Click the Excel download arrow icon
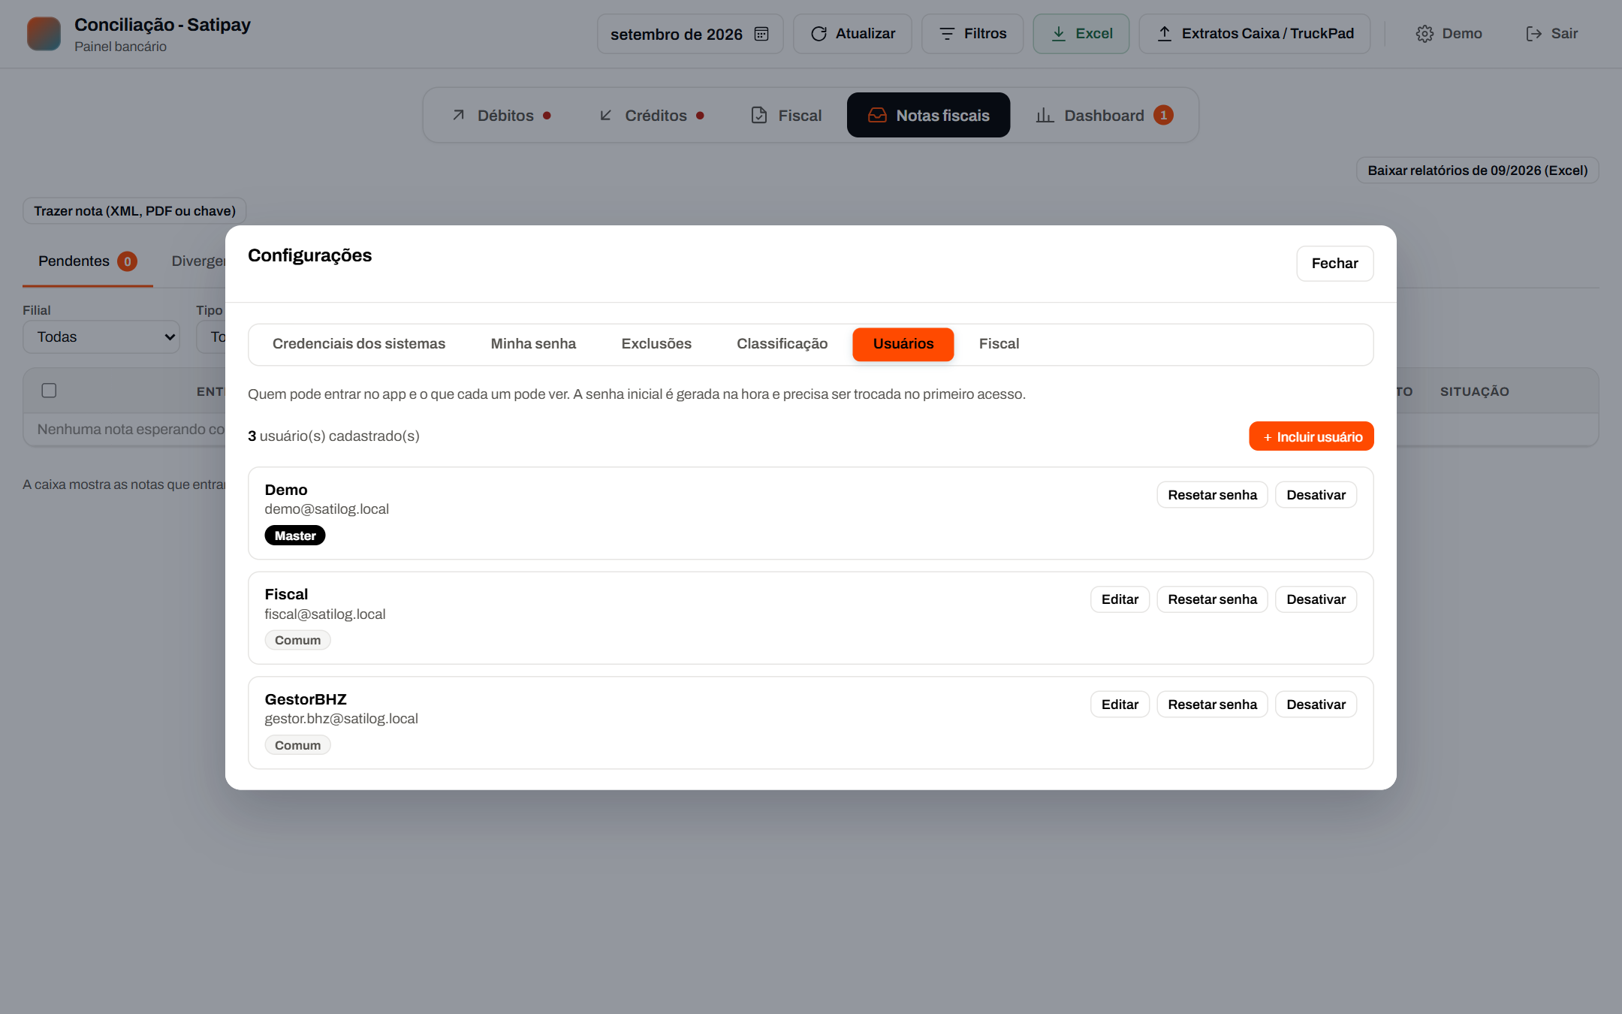Viewport: 1622px width, 1014px height. 1058,34
